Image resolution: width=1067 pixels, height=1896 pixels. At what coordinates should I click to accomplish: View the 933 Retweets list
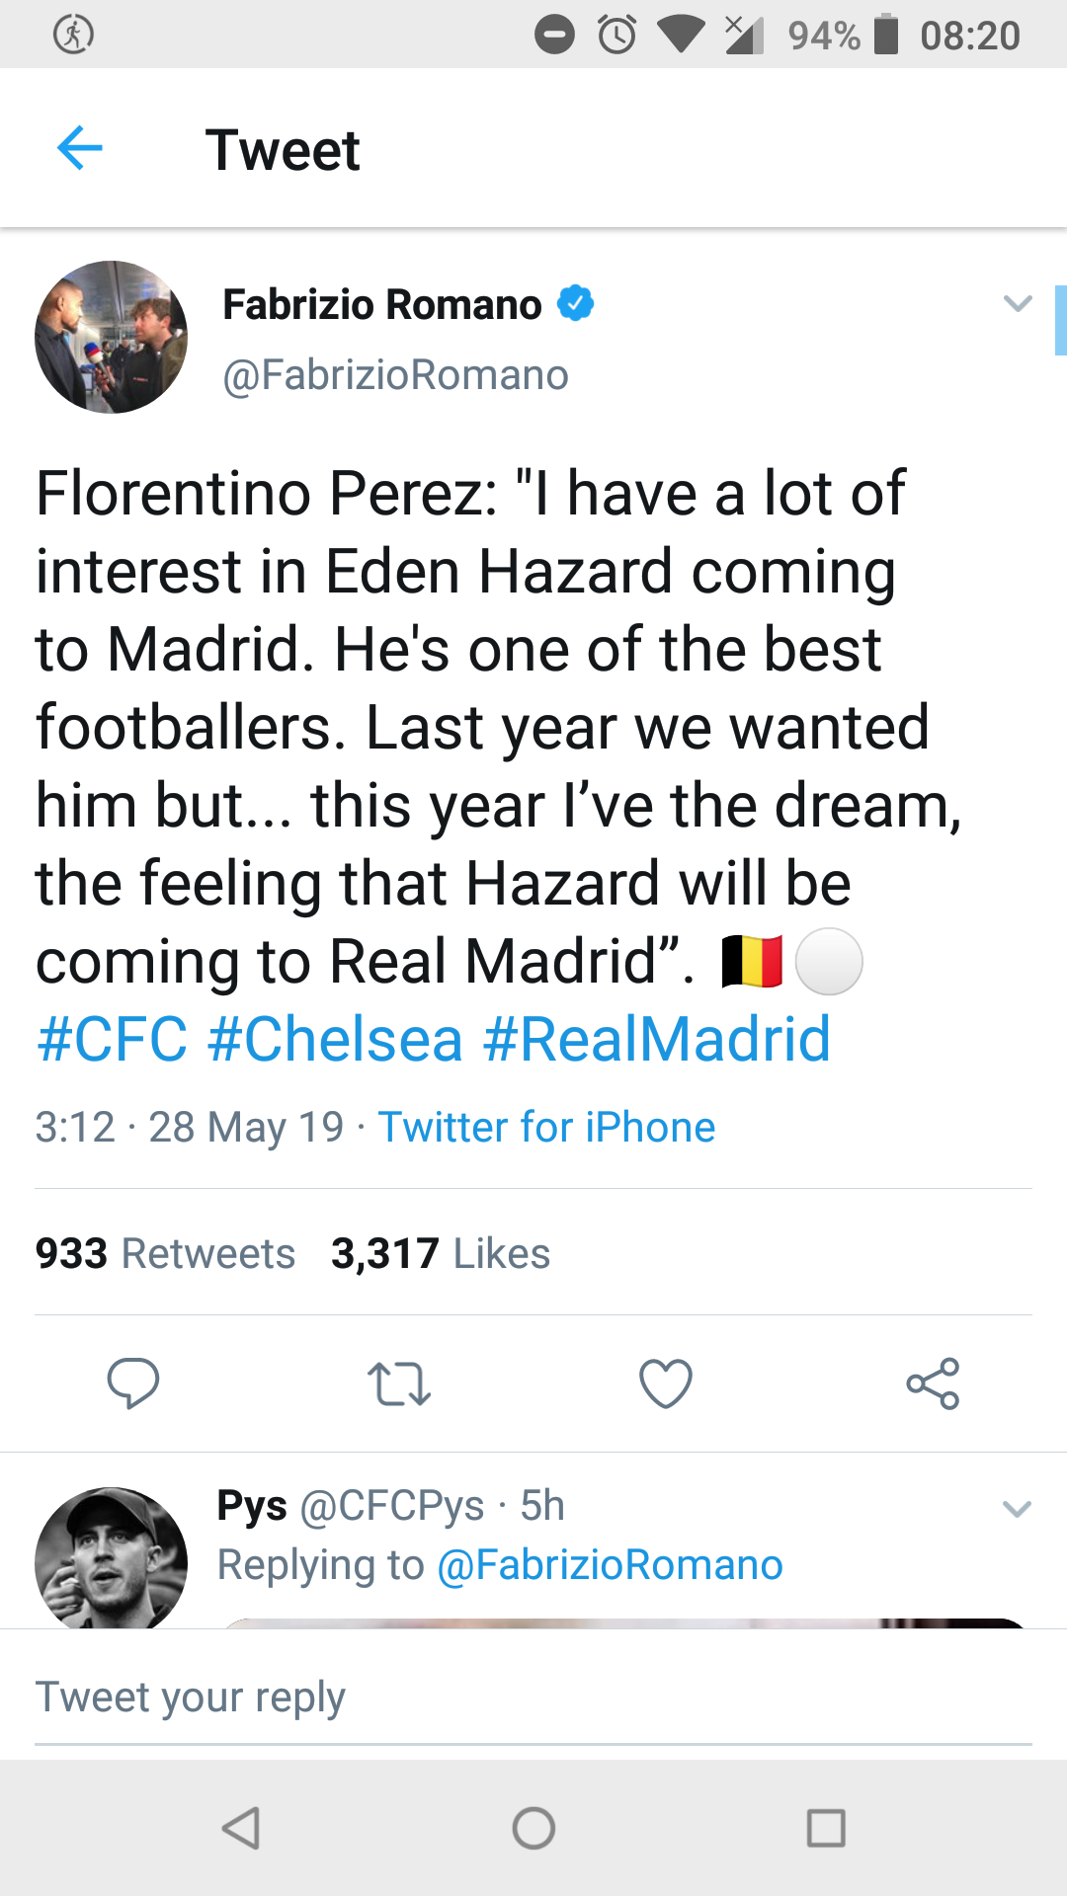click(165, 1253)
